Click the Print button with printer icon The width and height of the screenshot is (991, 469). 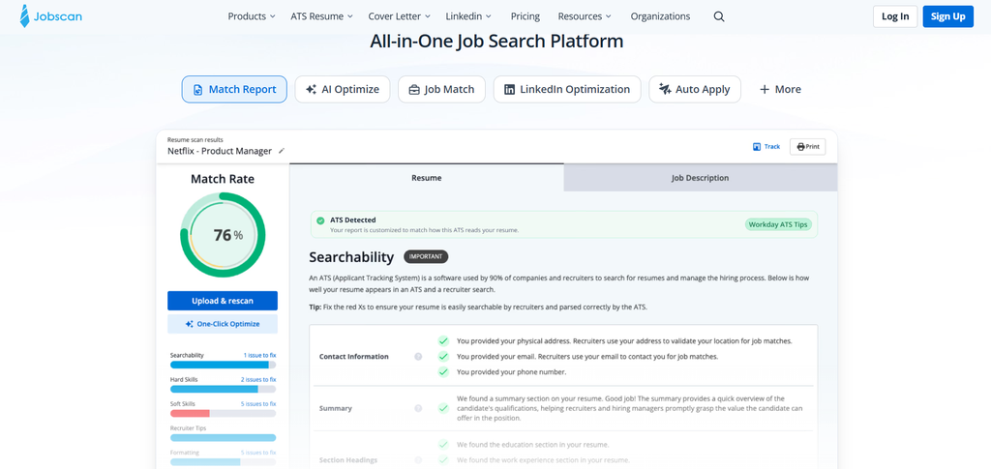click(x=808, y=146)
